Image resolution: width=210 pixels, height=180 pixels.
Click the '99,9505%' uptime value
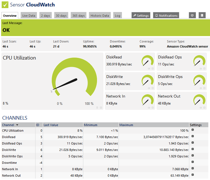[x=90, y=46]
